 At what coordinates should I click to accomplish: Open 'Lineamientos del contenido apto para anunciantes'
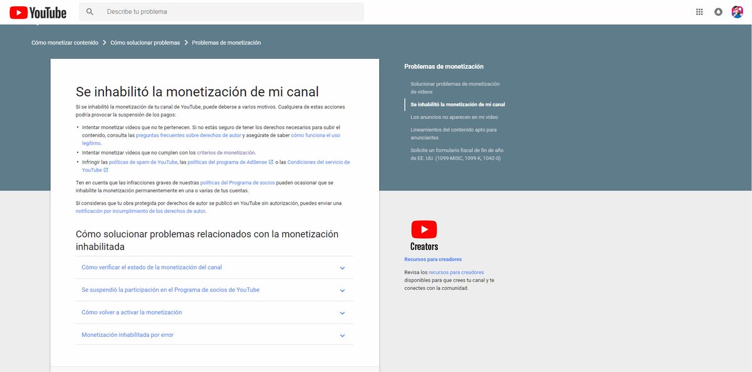(x=454, y=133)
